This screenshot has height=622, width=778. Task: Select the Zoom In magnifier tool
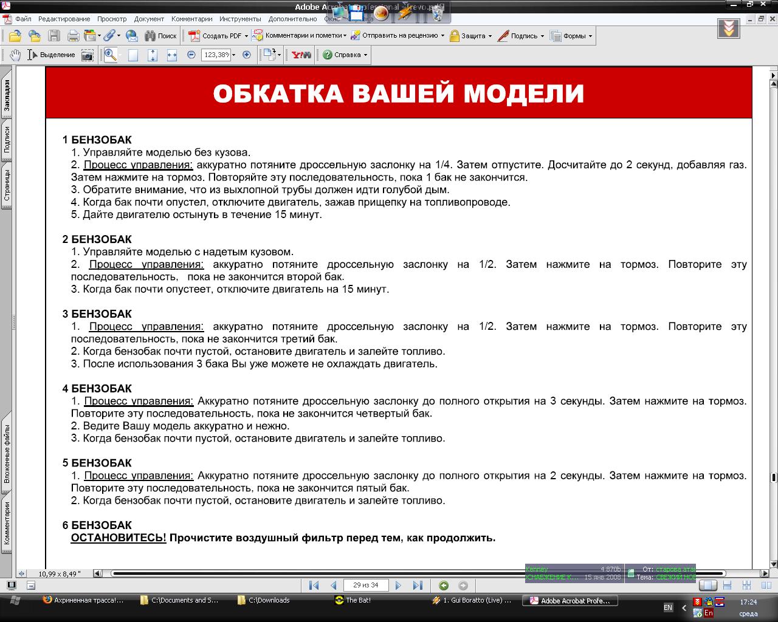coord(111,55)
